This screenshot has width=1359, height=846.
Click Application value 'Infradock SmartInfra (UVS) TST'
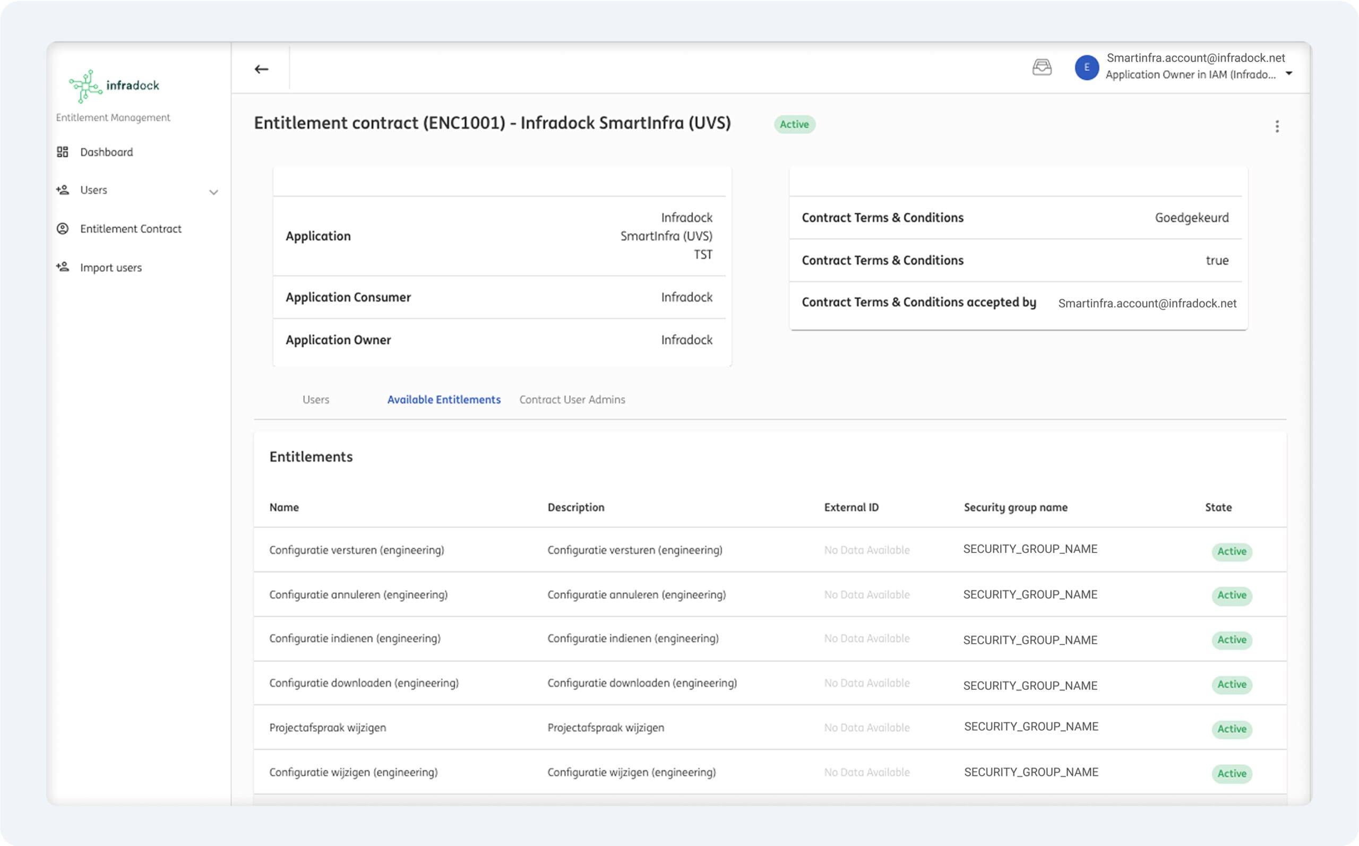666,236
